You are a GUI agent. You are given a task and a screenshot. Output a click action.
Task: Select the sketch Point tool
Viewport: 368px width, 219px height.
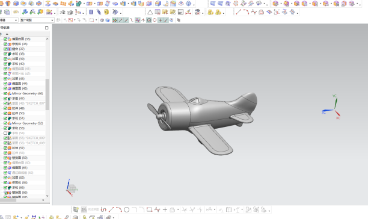(x=165, y=209)
